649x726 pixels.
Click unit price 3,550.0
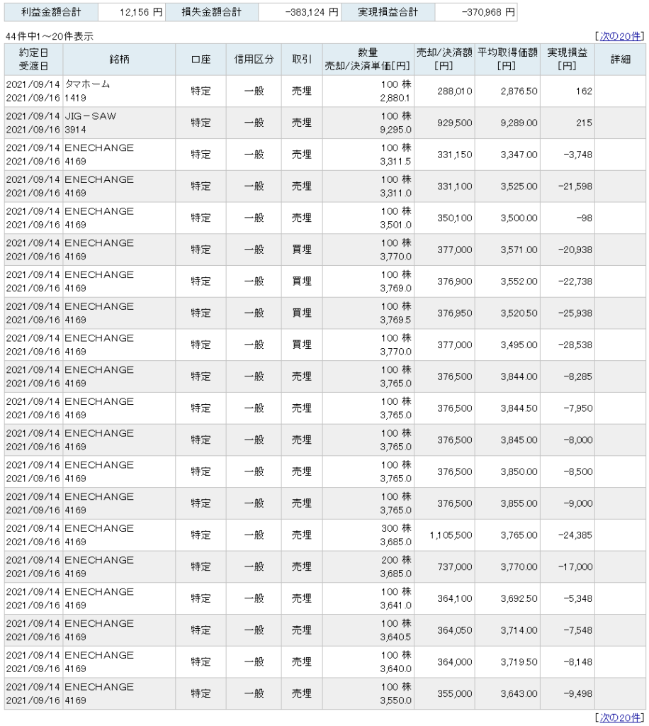click(395, 700)
